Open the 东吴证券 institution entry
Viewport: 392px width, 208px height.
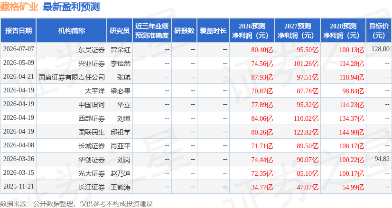(92, 50)
